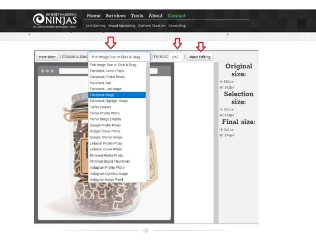Select Google Shared Image option
This screenshot has height=247, width=316.
click(x=117, y=137)
